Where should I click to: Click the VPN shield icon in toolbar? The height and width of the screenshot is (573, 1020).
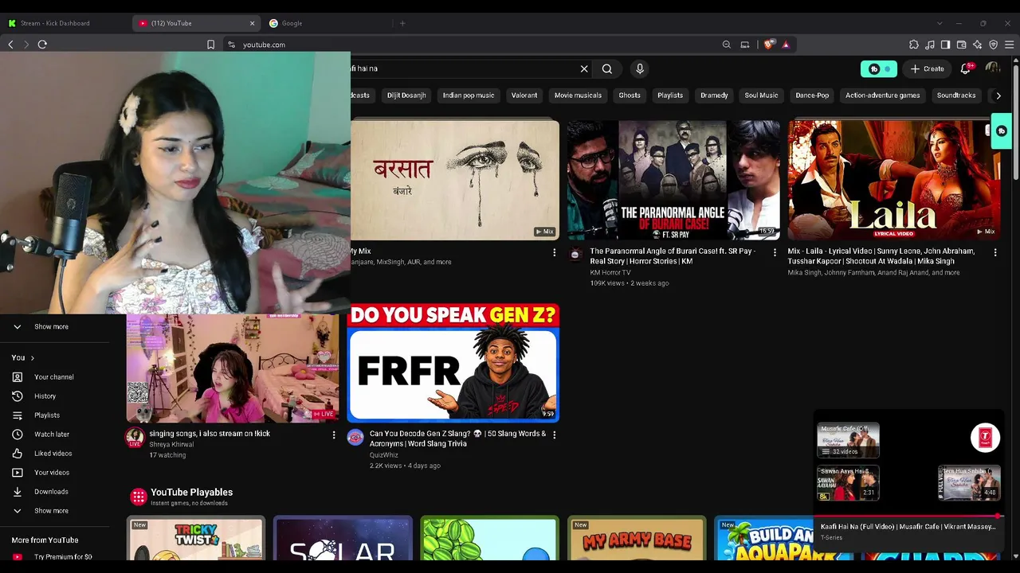click(993, 45)
